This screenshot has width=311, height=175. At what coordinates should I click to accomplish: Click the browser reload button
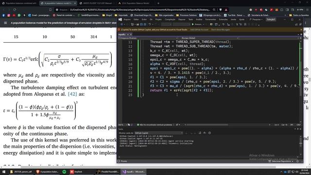[15, 10]
